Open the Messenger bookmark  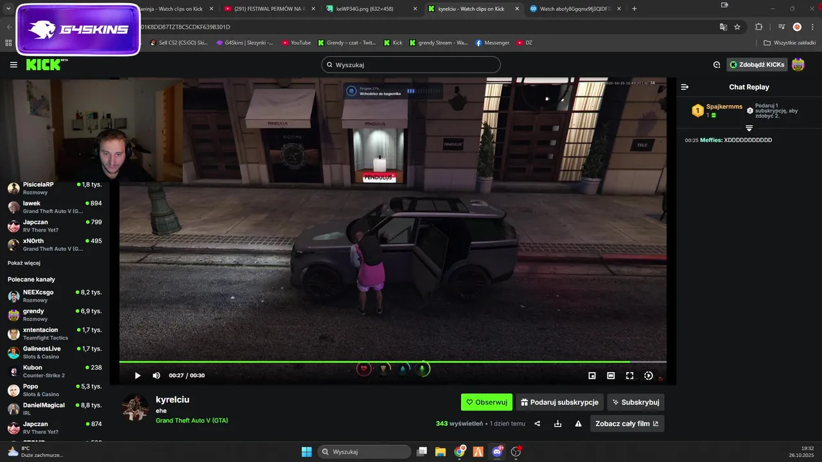[x=493, y=43]
